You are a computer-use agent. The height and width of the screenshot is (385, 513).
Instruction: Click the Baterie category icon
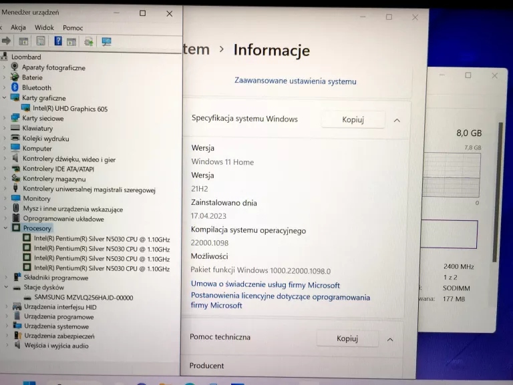tap(15, 77)
